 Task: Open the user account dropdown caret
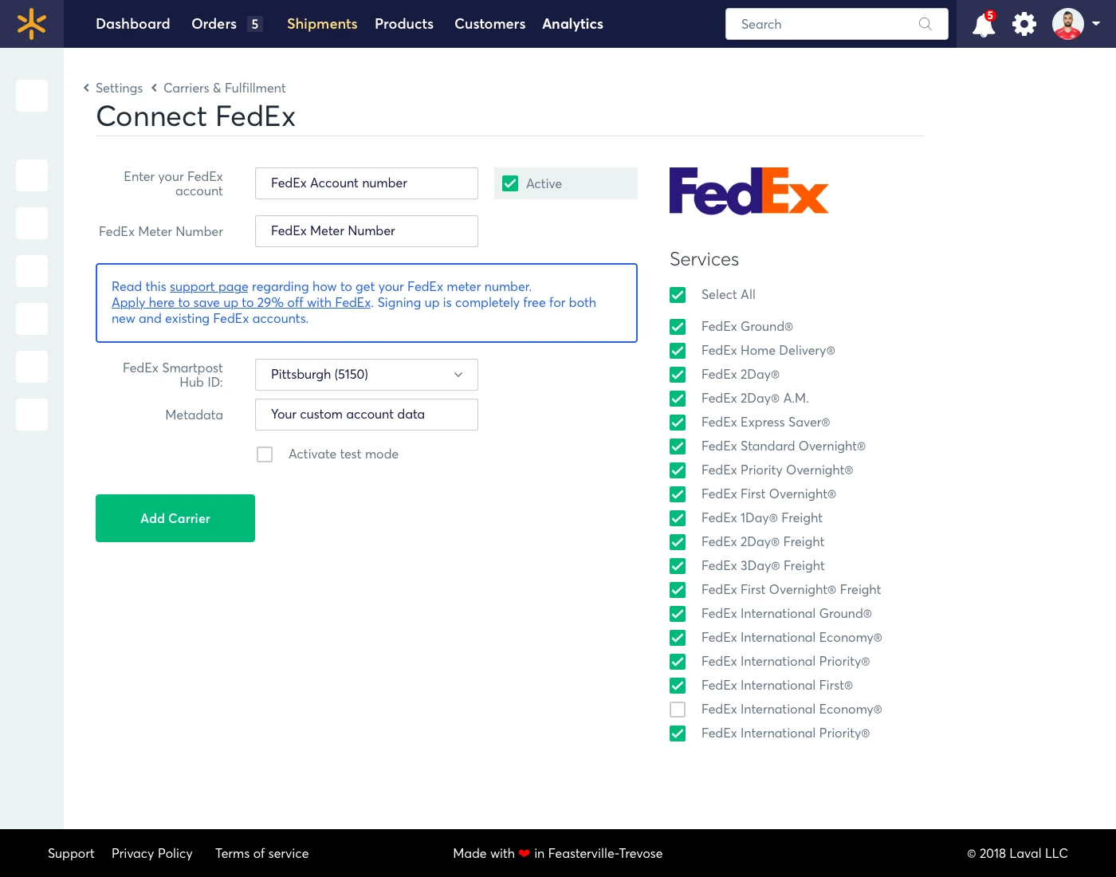click(x=1096, y=24)
